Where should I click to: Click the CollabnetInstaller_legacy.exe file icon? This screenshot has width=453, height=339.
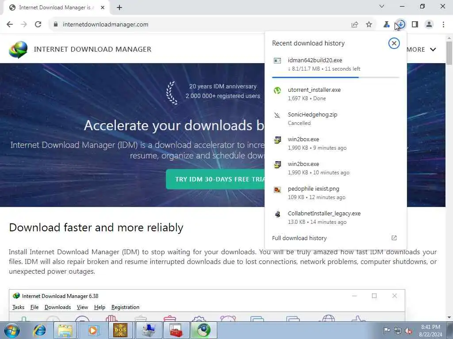click(277, 214)
